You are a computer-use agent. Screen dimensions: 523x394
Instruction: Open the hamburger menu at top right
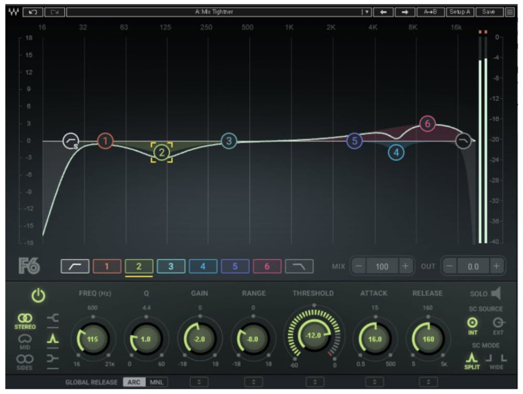[x=510, y=12]
